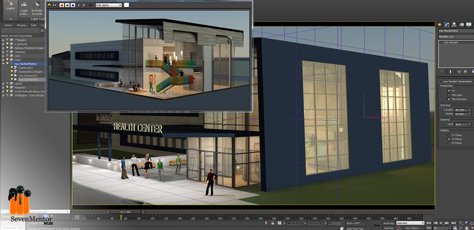Click the white color swatch in render window
The width and height of the screenshot is (474, 230).
pos(126,5)
